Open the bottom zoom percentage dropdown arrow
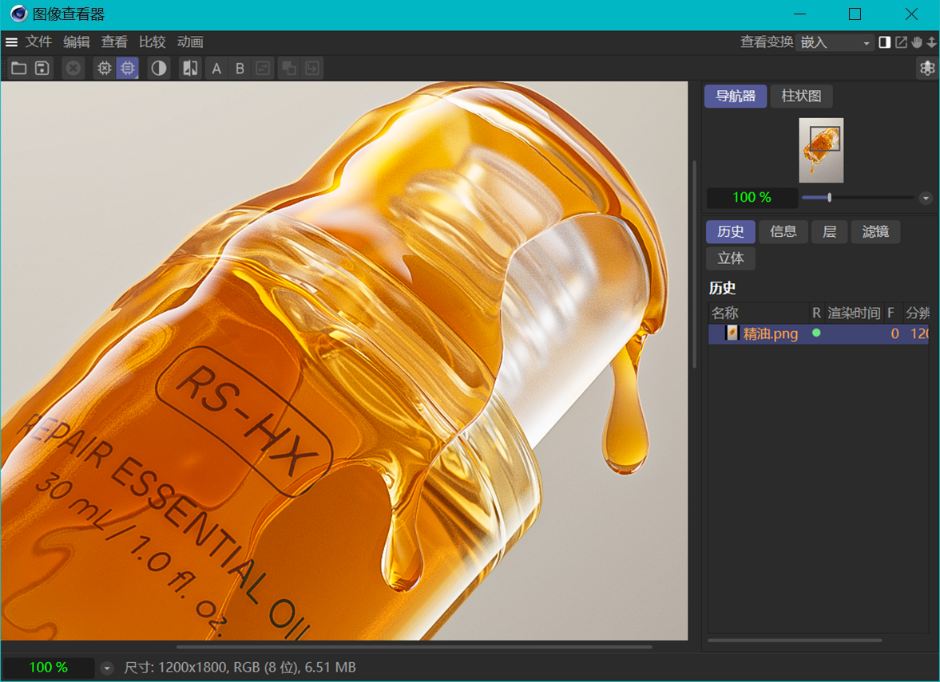This screenshot has width=940, height=682. (x=107, y=668)
